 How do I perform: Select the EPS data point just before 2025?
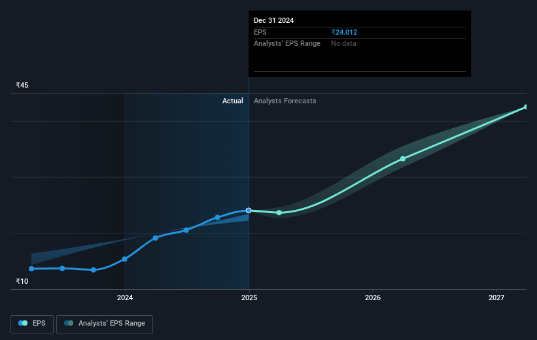[x=217, y=218]
